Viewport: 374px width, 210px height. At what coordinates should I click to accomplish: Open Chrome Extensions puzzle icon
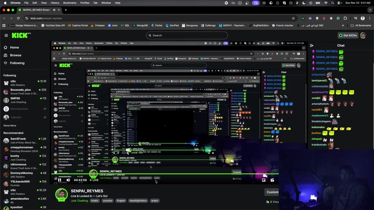click(345, 18)
